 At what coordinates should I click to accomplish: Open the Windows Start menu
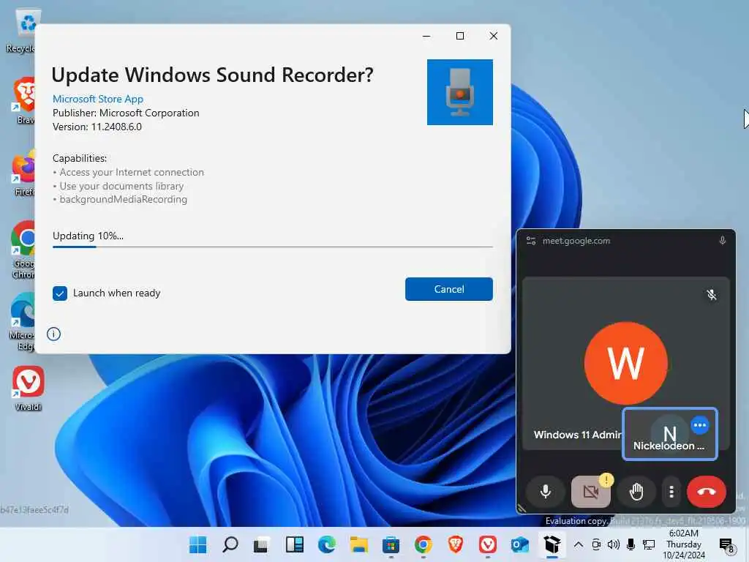pyautogui.click(x=197, y=544)
